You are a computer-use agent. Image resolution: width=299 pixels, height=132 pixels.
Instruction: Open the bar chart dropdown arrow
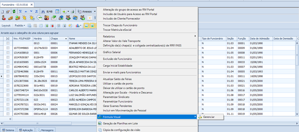click(81, 26)
